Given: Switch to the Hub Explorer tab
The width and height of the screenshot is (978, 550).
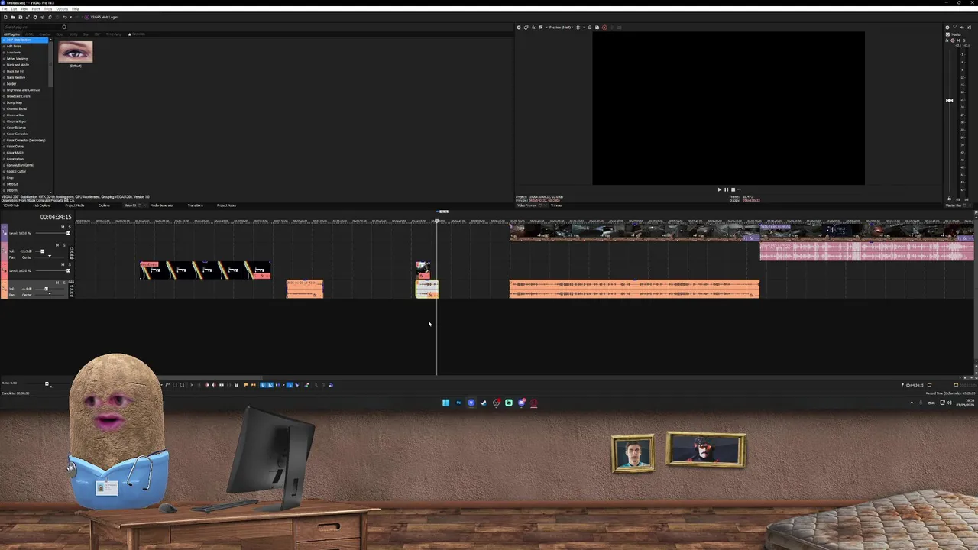Looking at the screenshot, I should (x=42, y=205).
